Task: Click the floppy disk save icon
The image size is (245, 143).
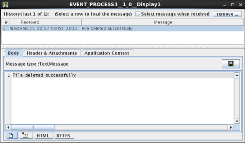Action: coord(231,64)
